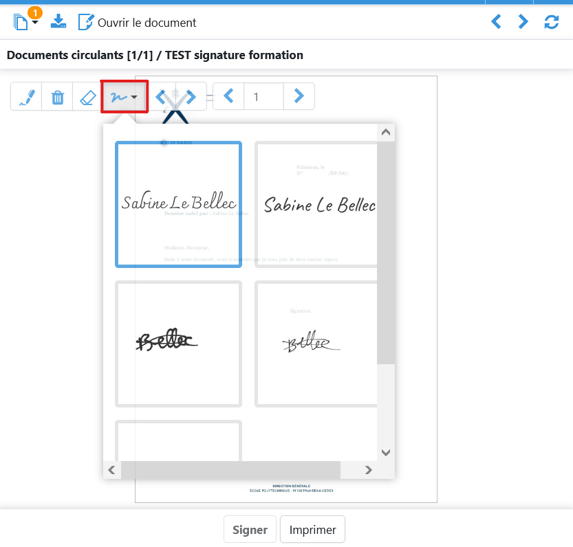Open the documents list dropdown with badge
Viewport: 573px width, 547px height.
click(25, 22)
